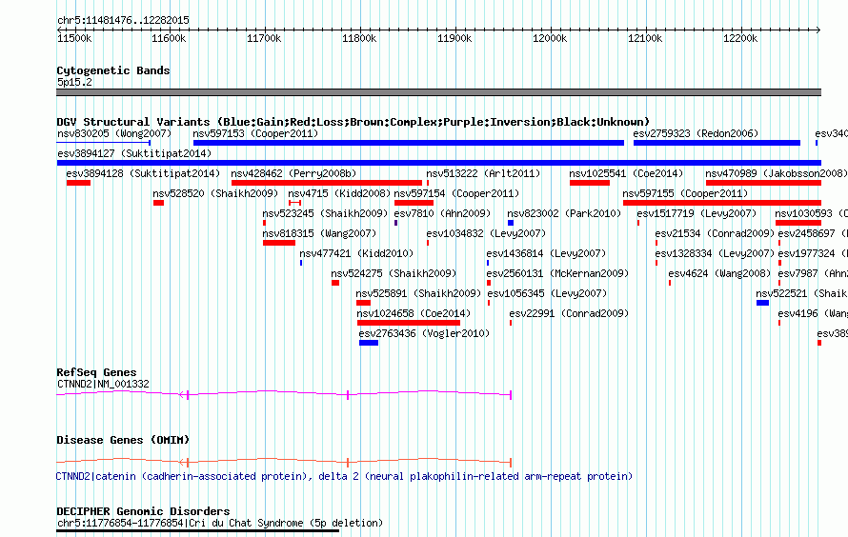Click the nsv4715 (Kidd2008) label

(339, 193)
